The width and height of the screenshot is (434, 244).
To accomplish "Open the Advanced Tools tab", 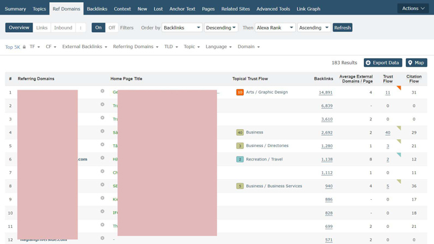I will (x=273, y=9).
